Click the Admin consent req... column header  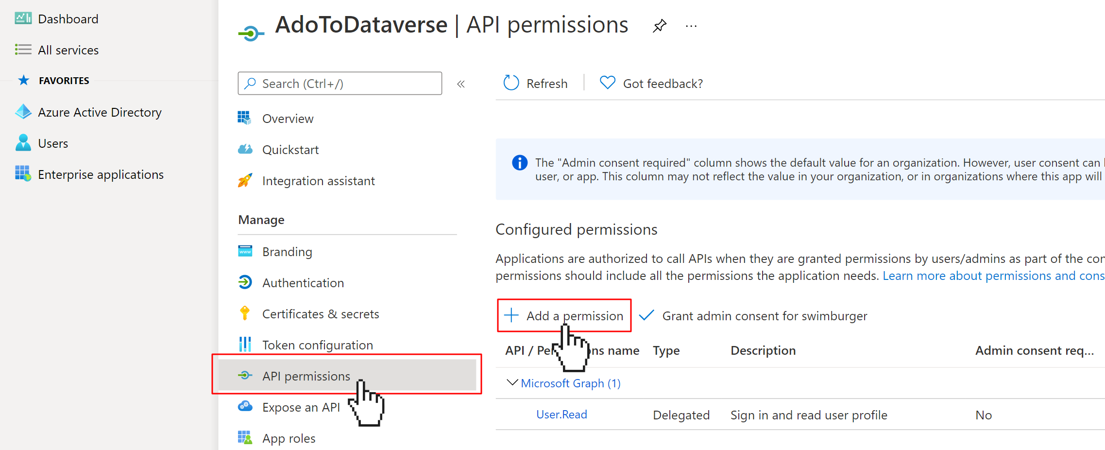tap(1035, 350)
